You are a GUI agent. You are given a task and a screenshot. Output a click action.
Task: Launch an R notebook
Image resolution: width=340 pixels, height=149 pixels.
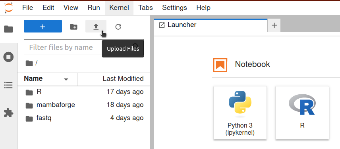[302, 113]
